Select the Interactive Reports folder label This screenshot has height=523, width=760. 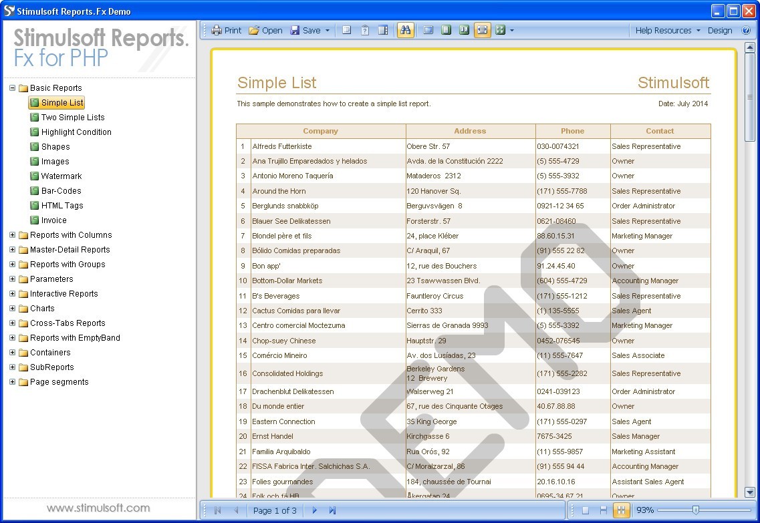point(64,293)
